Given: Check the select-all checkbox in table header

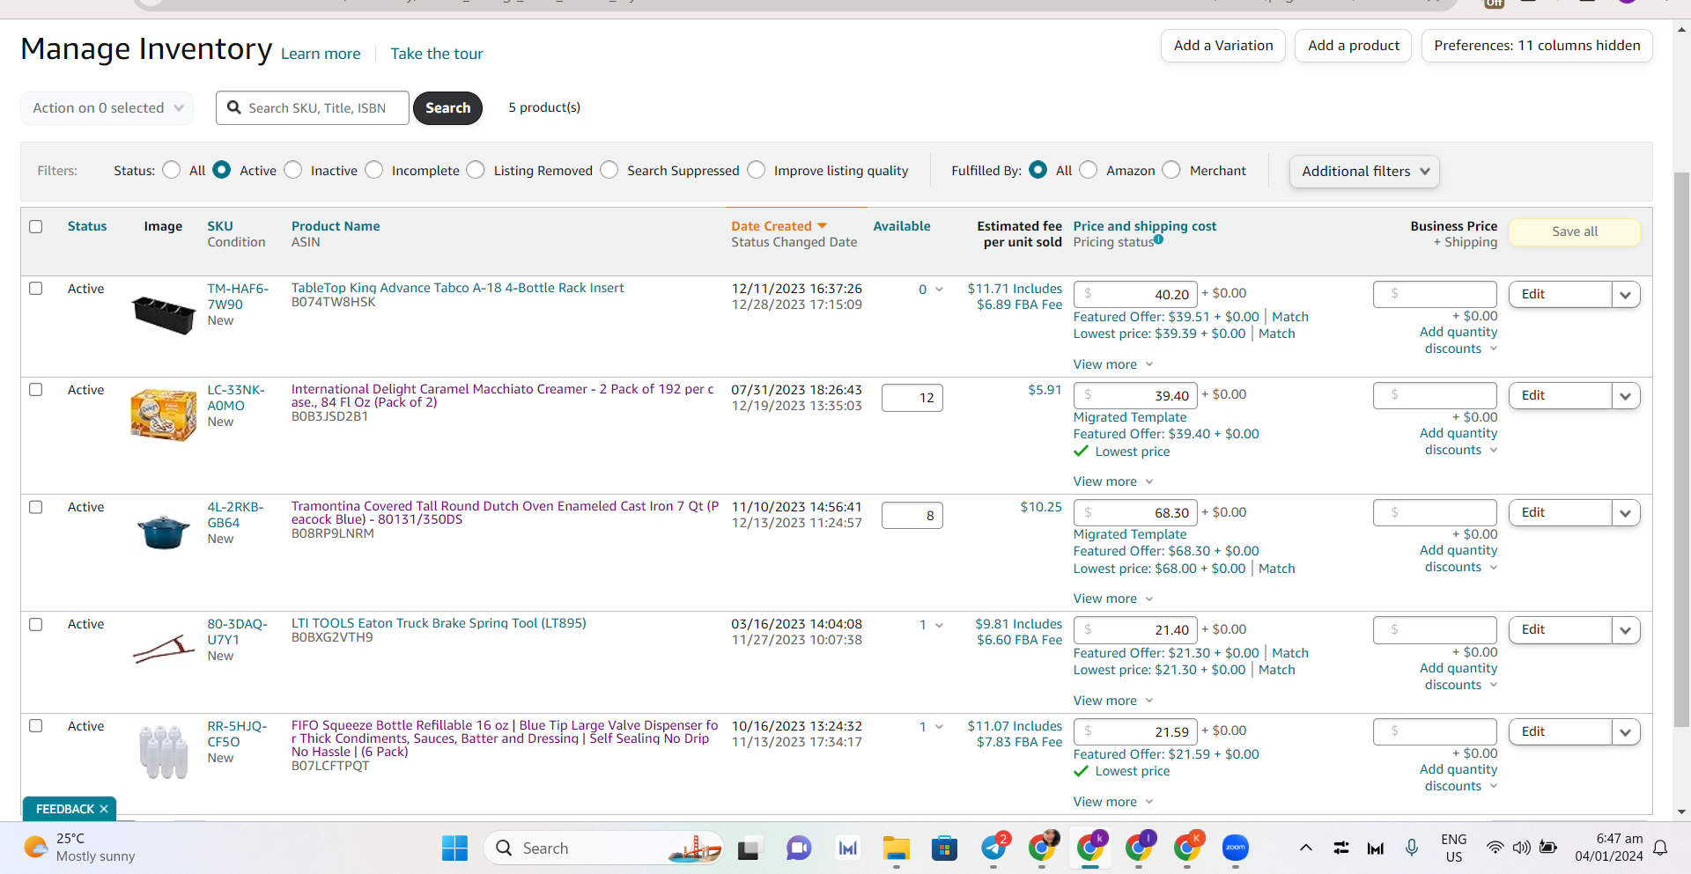Looking at the screenshot, I should pos(36,226).
